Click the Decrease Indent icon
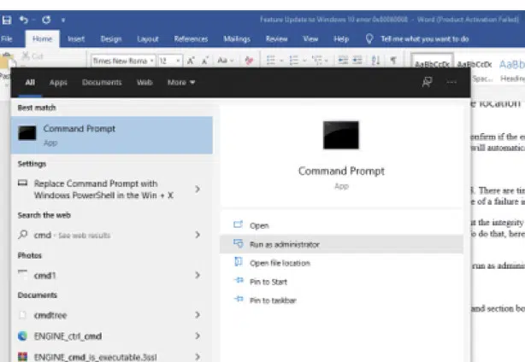The width and height of the screenshot is (525, 362). 343,60
